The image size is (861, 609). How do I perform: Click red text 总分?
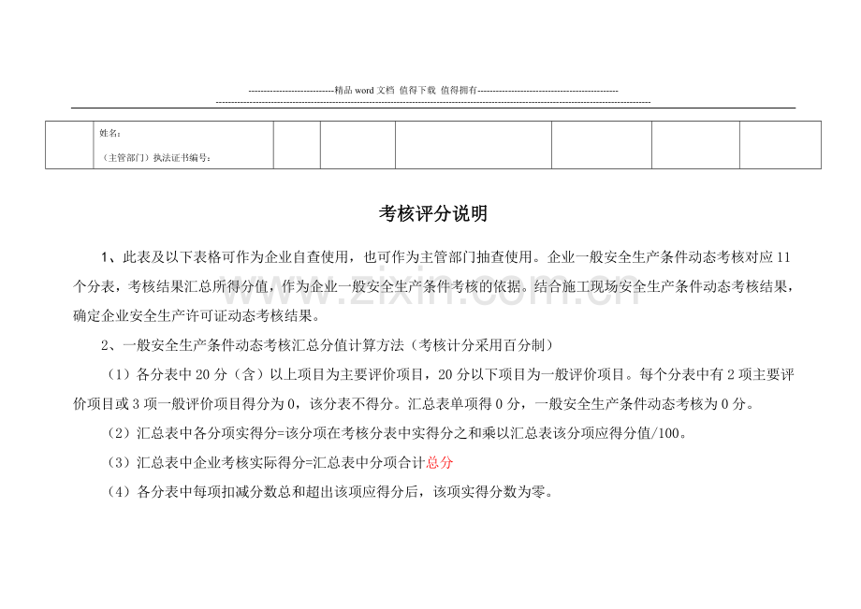(439, 462)
